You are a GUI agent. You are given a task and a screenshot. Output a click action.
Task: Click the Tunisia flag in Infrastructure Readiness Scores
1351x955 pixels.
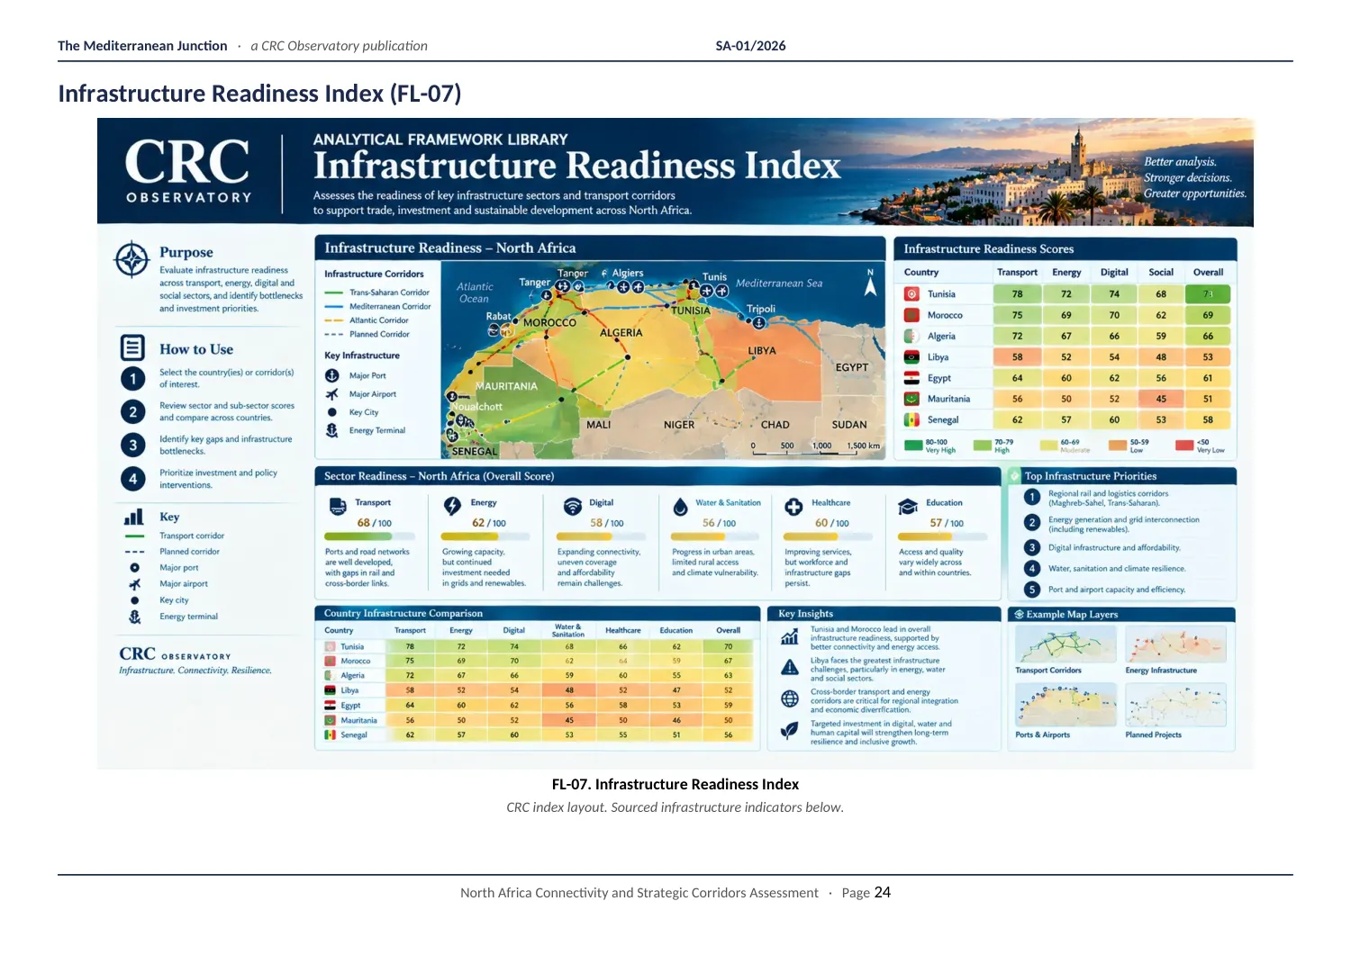coord(911,293)
